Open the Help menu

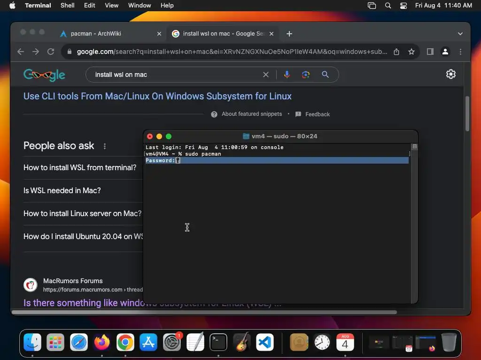(167, 6)
